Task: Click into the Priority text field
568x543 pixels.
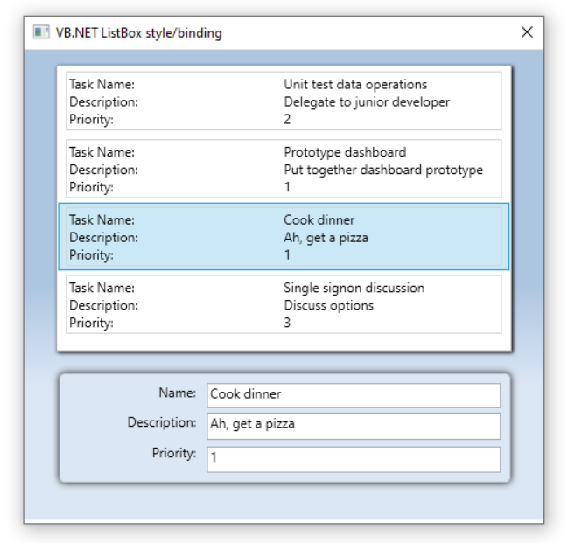Action: (x=354, y=459)
